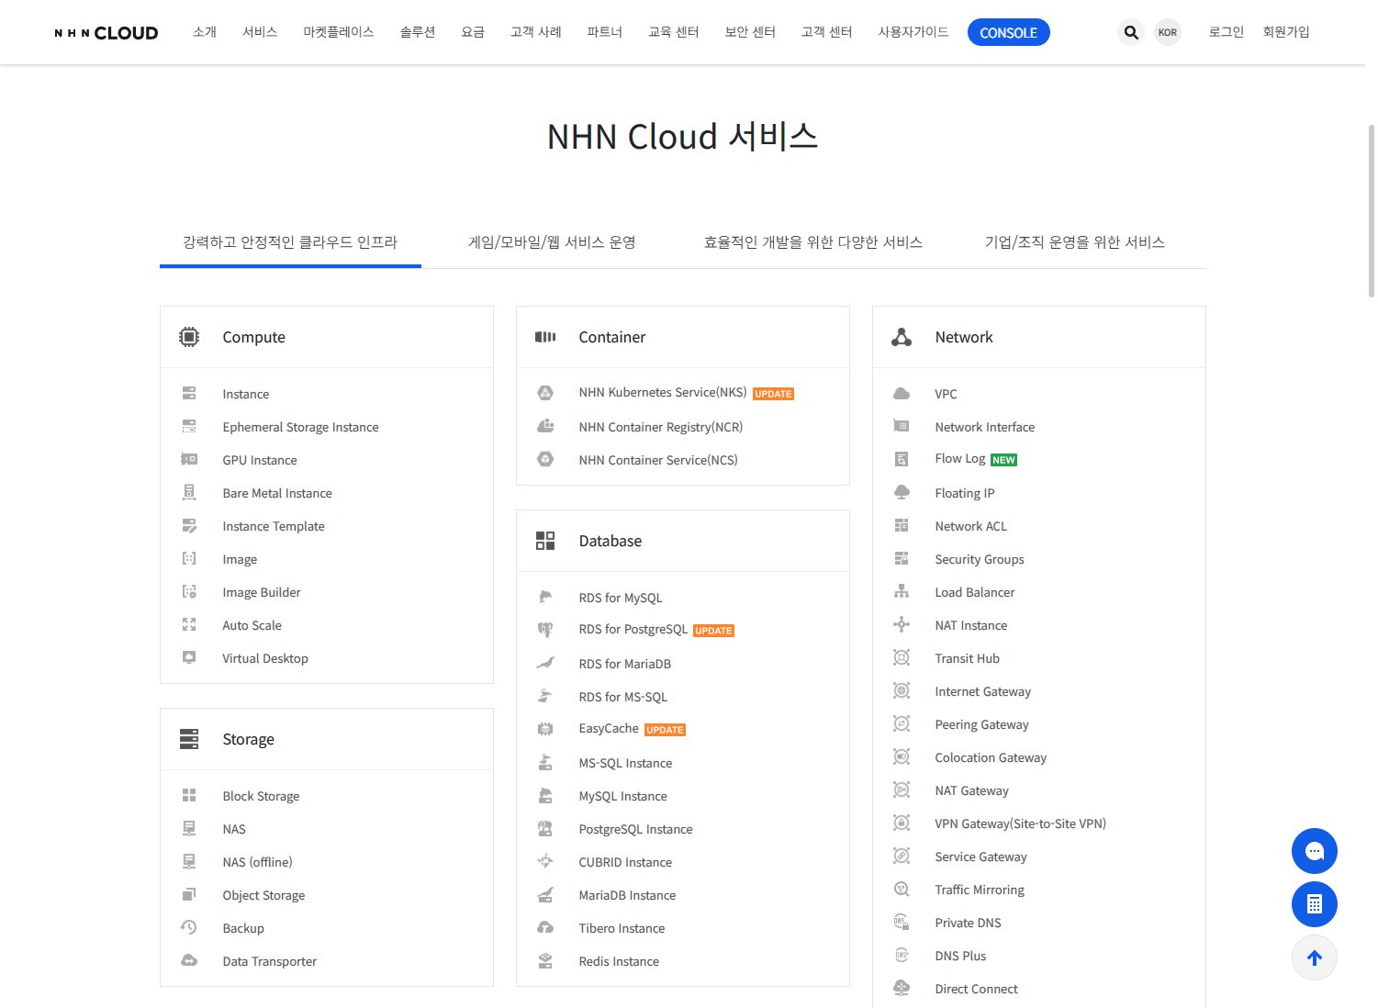Click the Load Balancer icon

pos(902,591)
